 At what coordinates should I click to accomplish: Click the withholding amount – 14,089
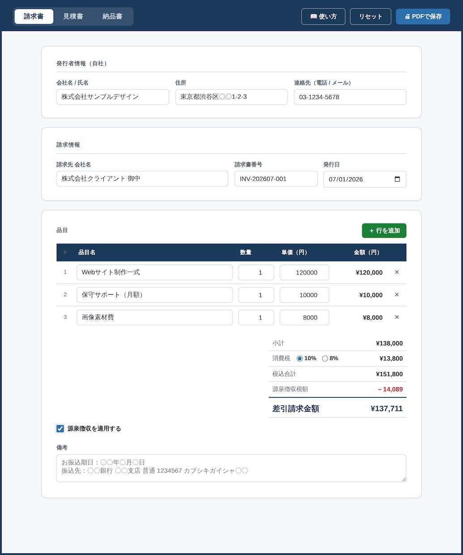tap(390, 389)
